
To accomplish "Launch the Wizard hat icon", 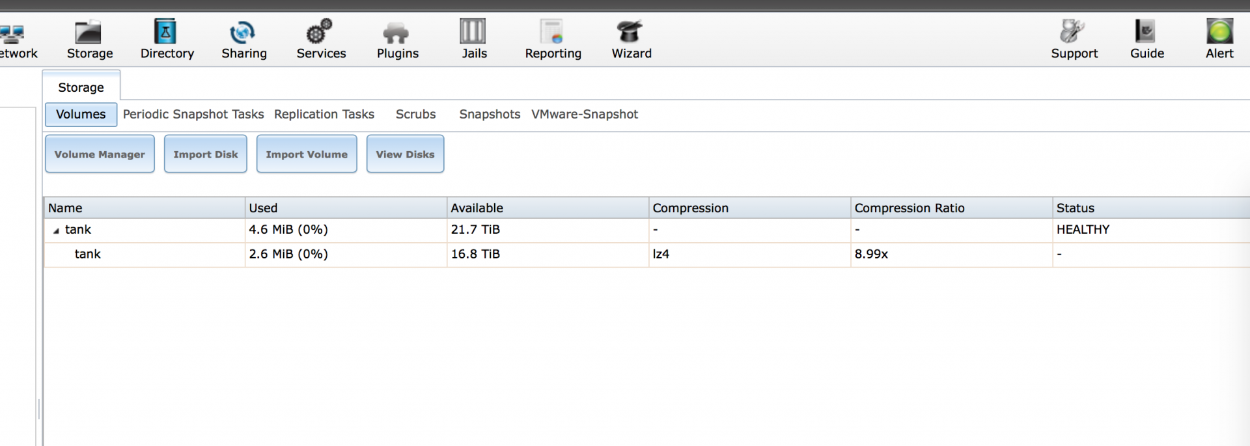I will 630,31.
